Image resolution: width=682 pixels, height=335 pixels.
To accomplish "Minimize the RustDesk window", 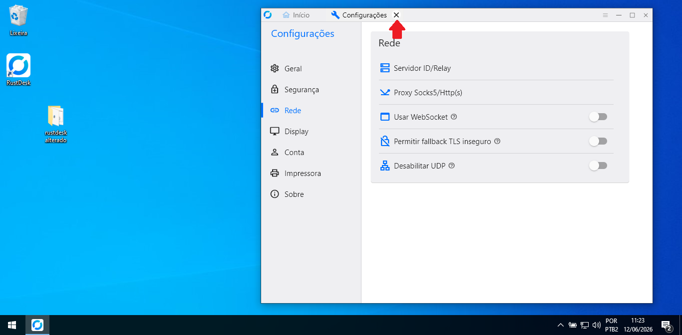I will (619, 15).
